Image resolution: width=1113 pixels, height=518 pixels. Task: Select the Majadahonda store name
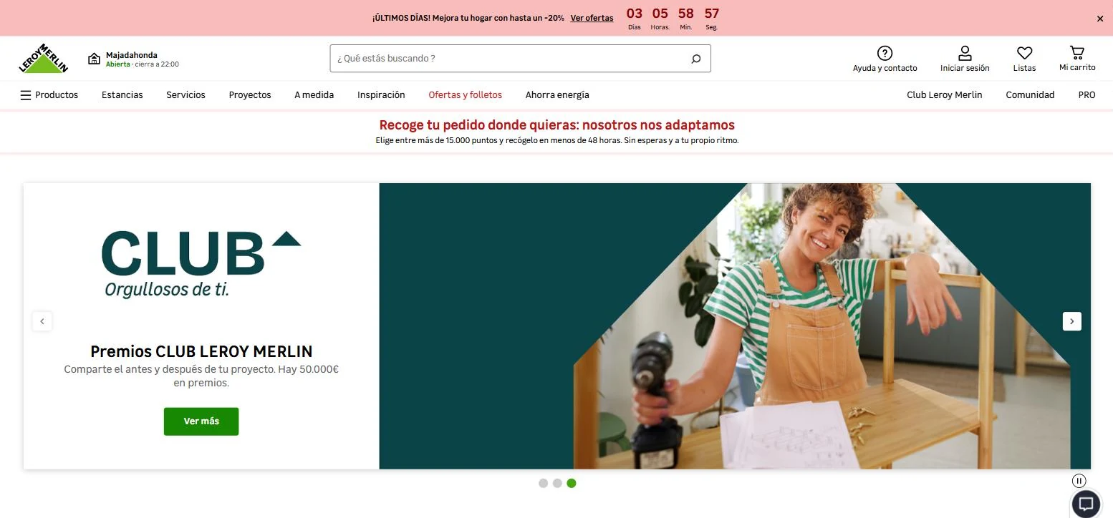pyautogui.click(x=132, y=55)
